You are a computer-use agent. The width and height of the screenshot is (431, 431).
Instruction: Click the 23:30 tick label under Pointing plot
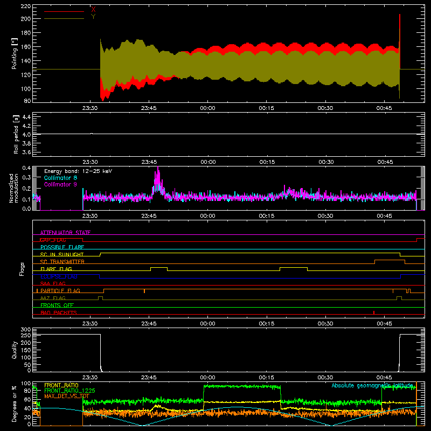click(90, 108)
